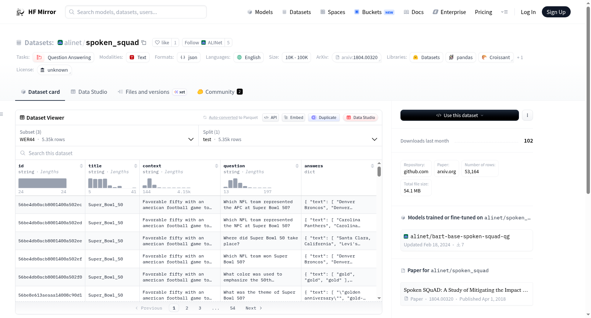The image size is (591, 318).
Task: Go to page 3 of the dataset
Action: 200,308
